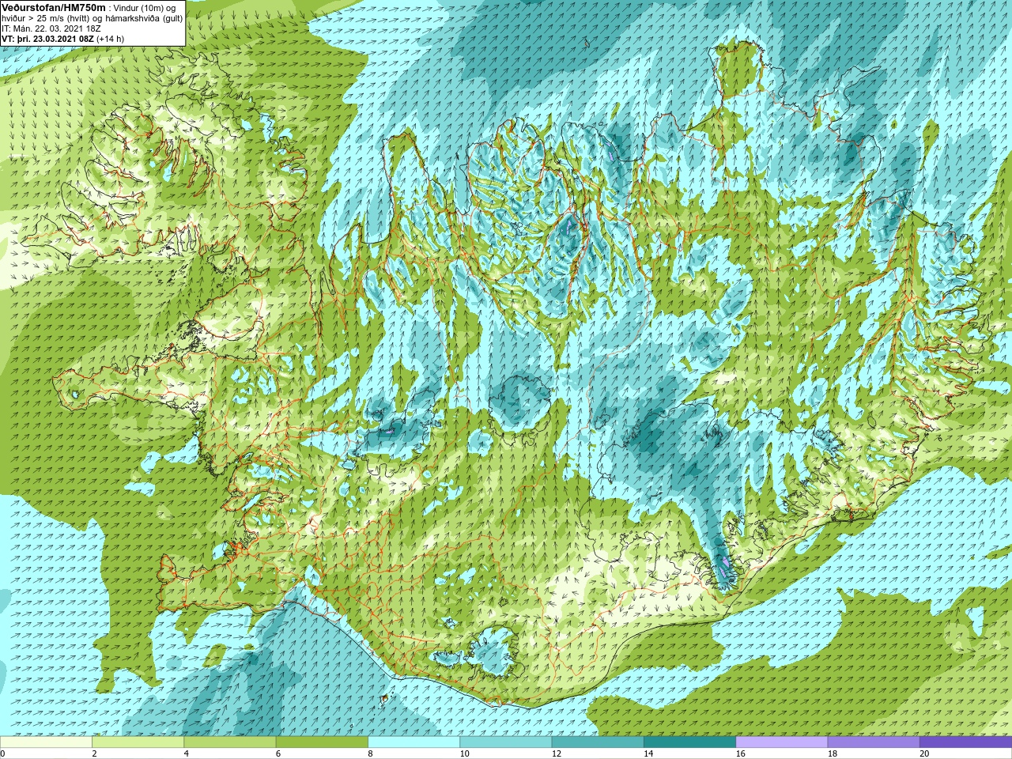The width and height of the screenshot is (1012, 759).
Task: Click the 18–20 m/s purple legend swatch
Action: tap(874, 742)
